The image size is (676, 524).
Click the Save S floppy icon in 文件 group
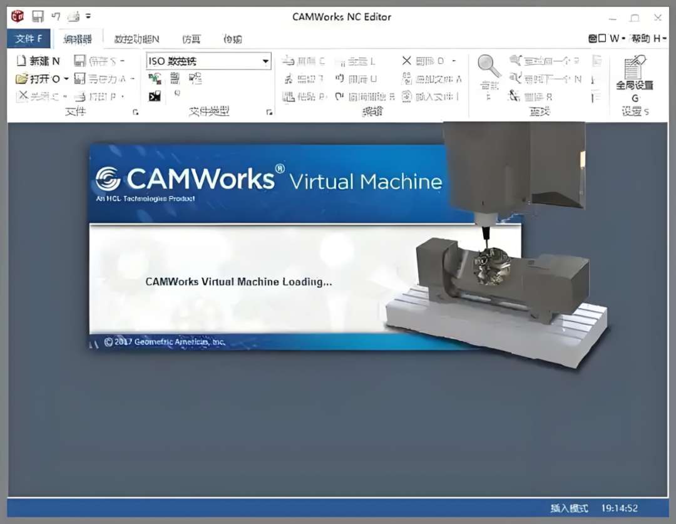point(79,61)
